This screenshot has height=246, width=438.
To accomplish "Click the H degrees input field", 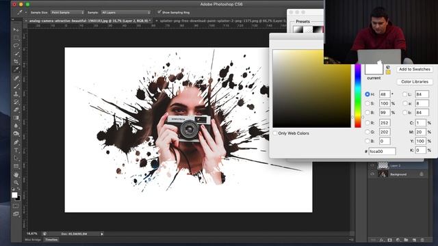I will click(x=385, y=94).
